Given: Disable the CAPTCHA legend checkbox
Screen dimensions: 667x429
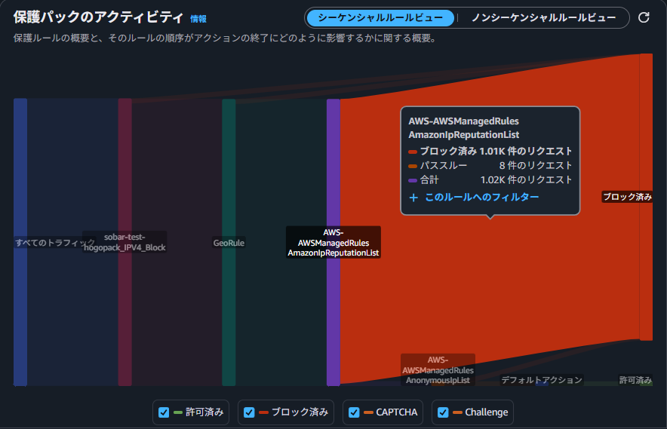Looking at the screenshot, I should pos(355,412).
